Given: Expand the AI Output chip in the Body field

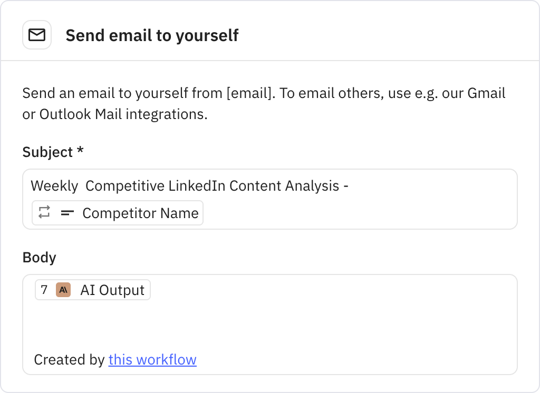Looking at the screenshot, I should click(x=92, y=289).
